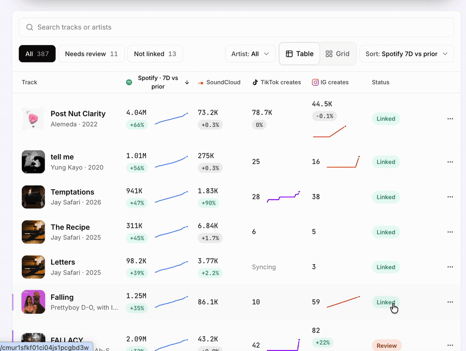Click the Instagram icon in column header
Screen dimensions: 466x351
tap(315, 82)
